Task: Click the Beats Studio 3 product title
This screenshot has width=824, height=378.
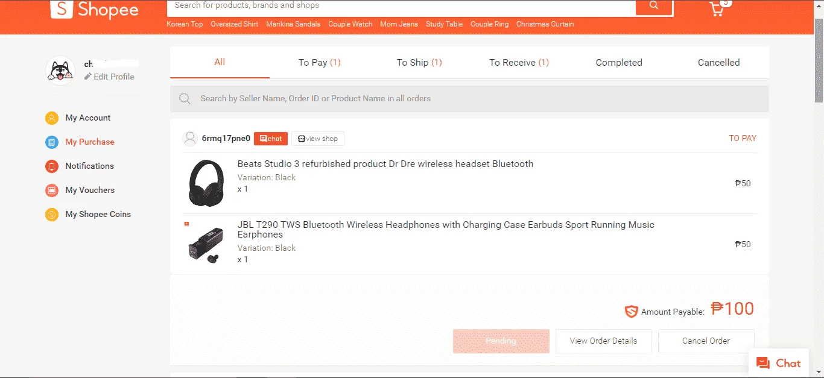Action: pos(385,164)
